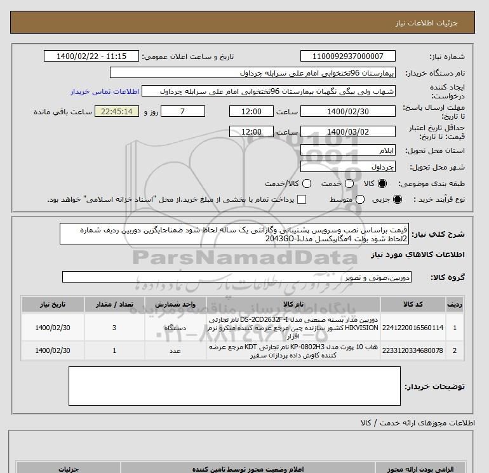Image resolution: width=489 pixels, height=473 pixels.
Task: Click the KDT KP-0802H3 hub item name
Action: click(x=293, y=351)
